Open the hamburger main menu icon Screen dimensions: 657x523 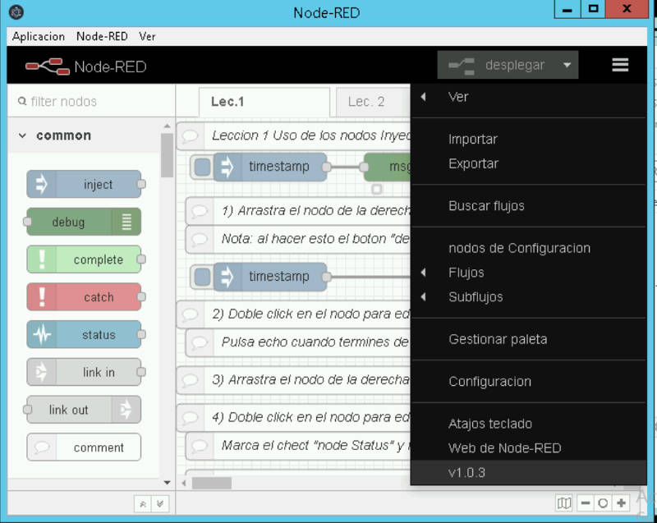[x=620, y=65]
